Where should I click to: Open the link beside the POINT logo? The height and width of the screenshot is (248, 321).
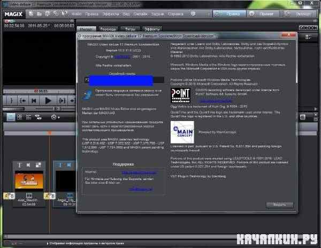click(x=215, y=101)
